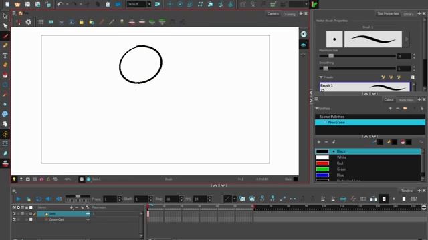Pick the Eraser tool

[x=5, y=65]
